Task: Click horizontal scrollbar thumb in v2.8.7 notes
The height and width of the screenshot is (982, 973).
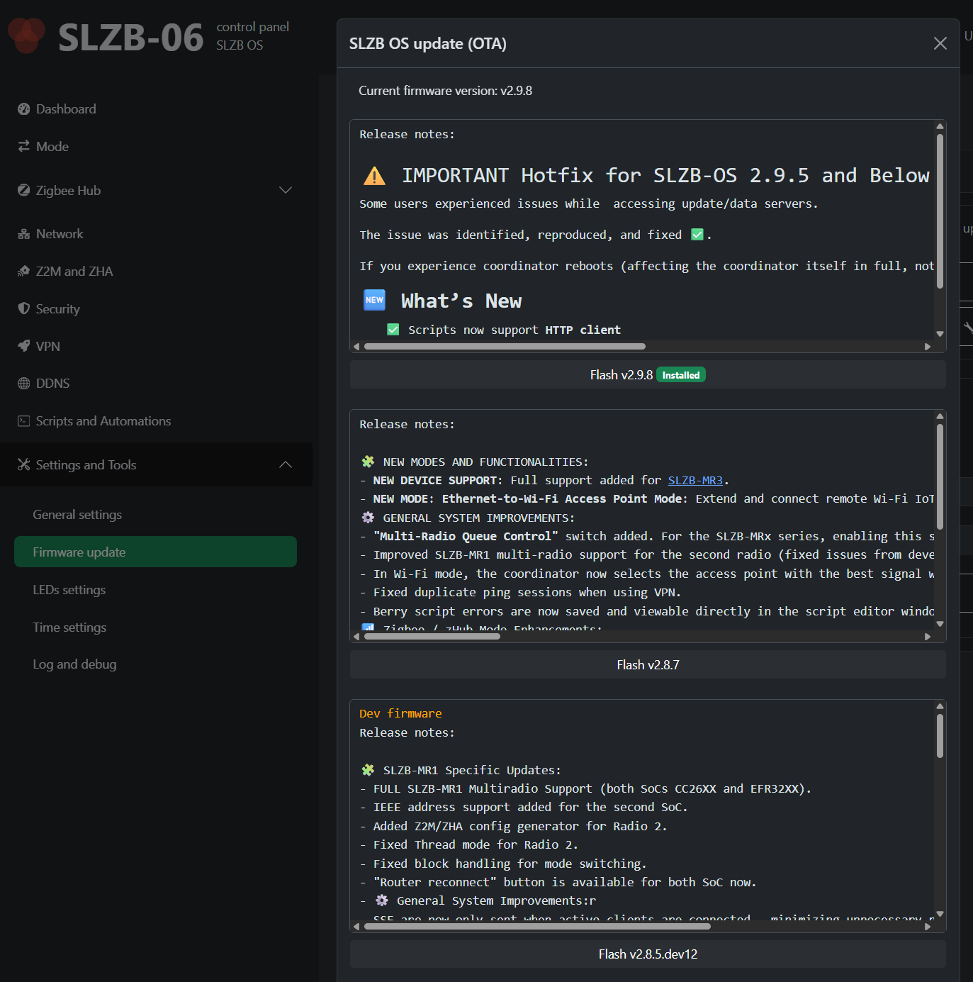Action: 432,637
